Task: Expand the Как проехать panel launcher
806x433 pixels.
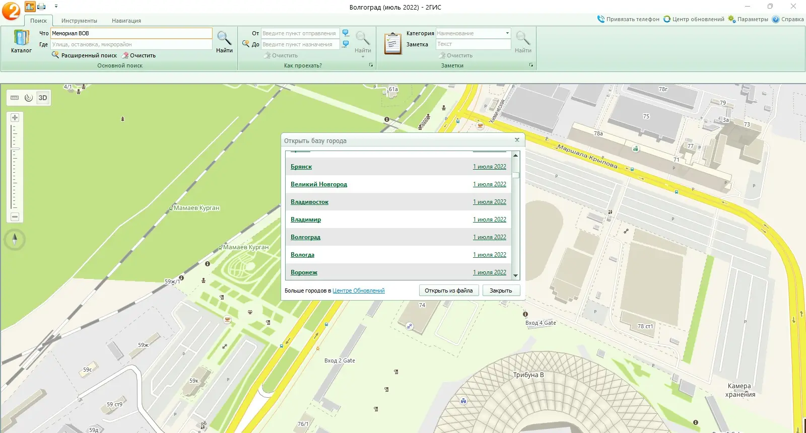Action: coord(371,65)
